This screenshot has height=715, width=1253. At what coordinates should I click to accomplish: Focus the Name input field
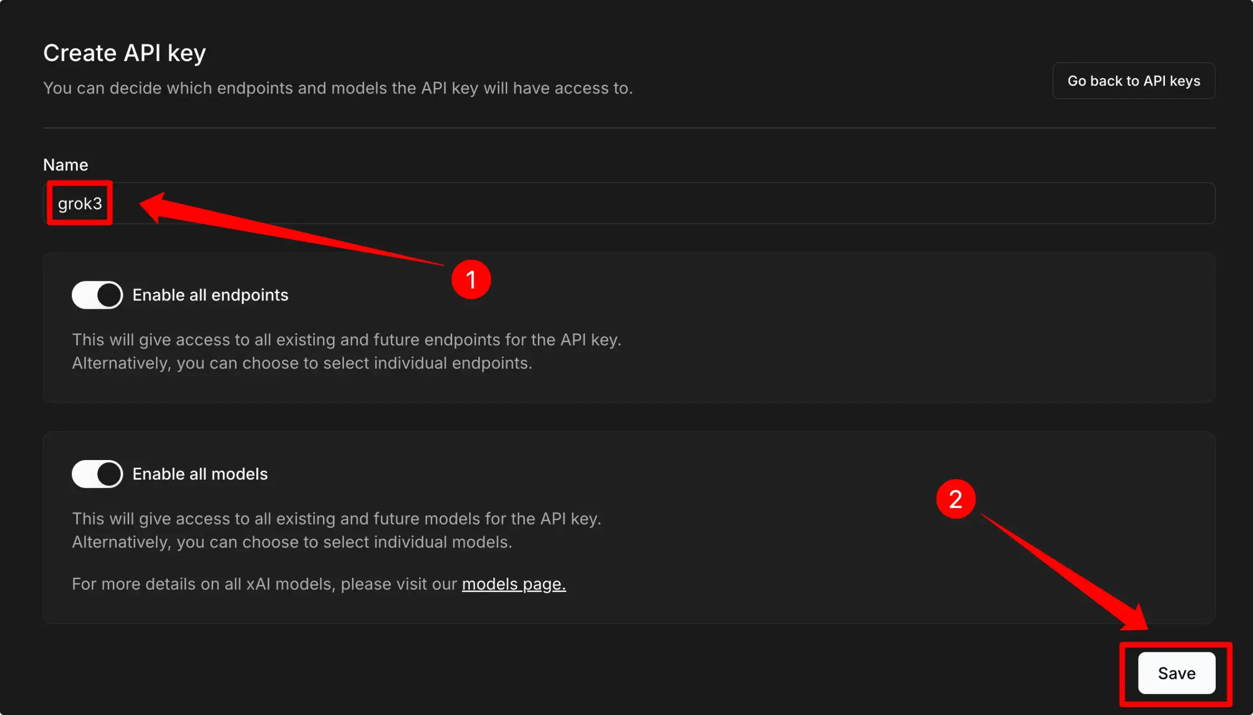click(x=629, y=203)
